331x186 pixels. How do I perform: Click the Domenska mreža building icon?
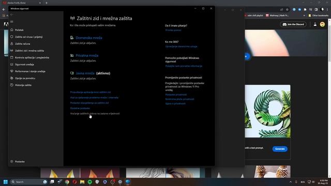click(72, 38)
